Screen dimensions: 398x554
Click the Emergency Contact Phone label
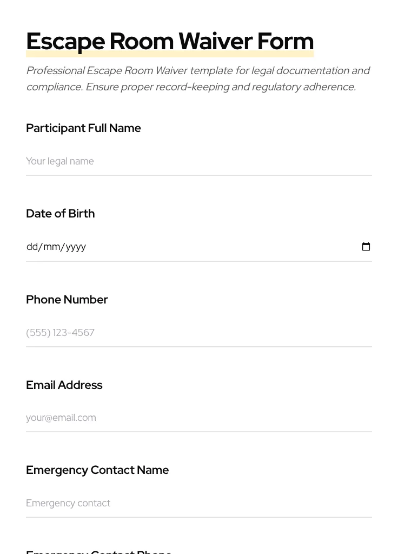point(98,551)
